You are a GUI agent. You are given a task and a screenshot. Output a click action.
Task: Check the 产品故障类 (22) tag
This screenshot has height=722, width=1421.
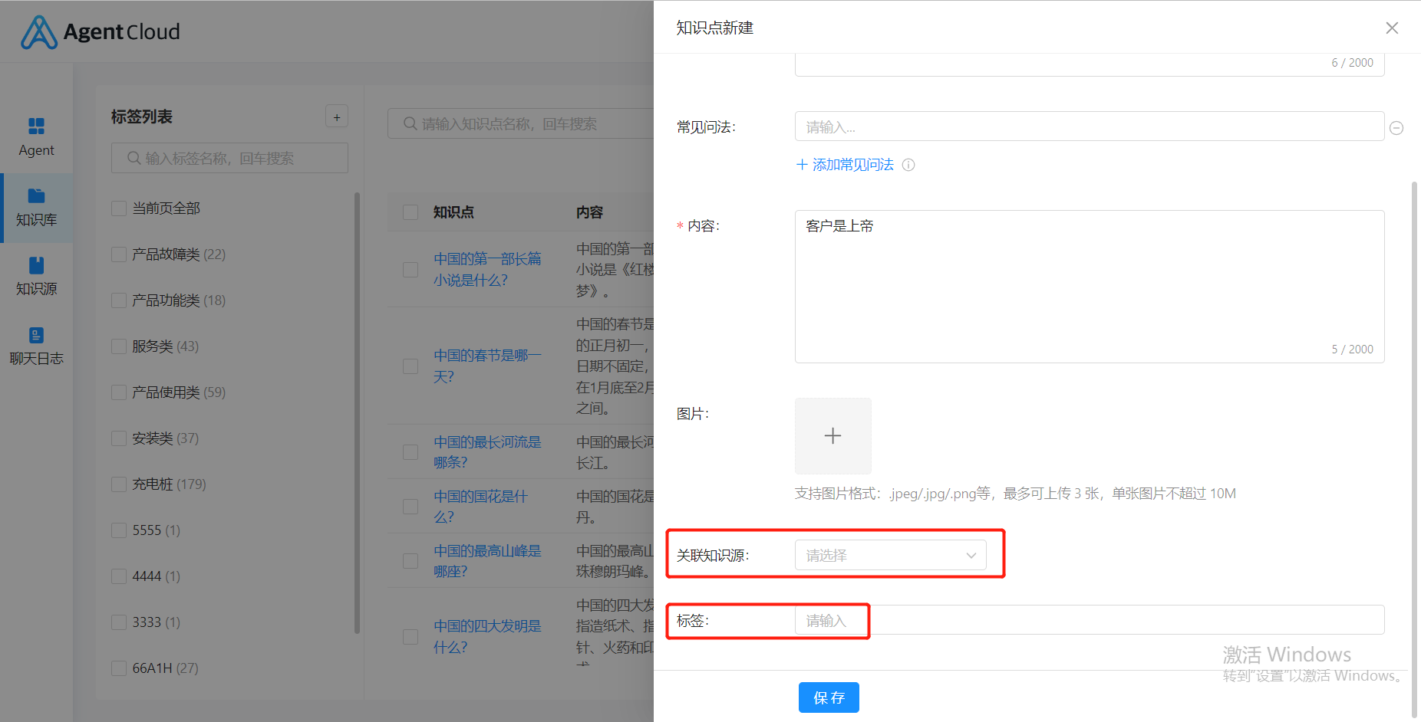tap(119, 254)
